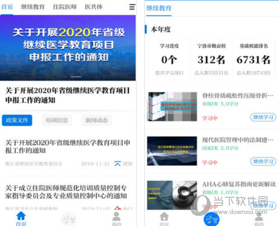Open 学习进度 0个 stat card
Viewport: 279px width, 226px height.
[169, 59]
